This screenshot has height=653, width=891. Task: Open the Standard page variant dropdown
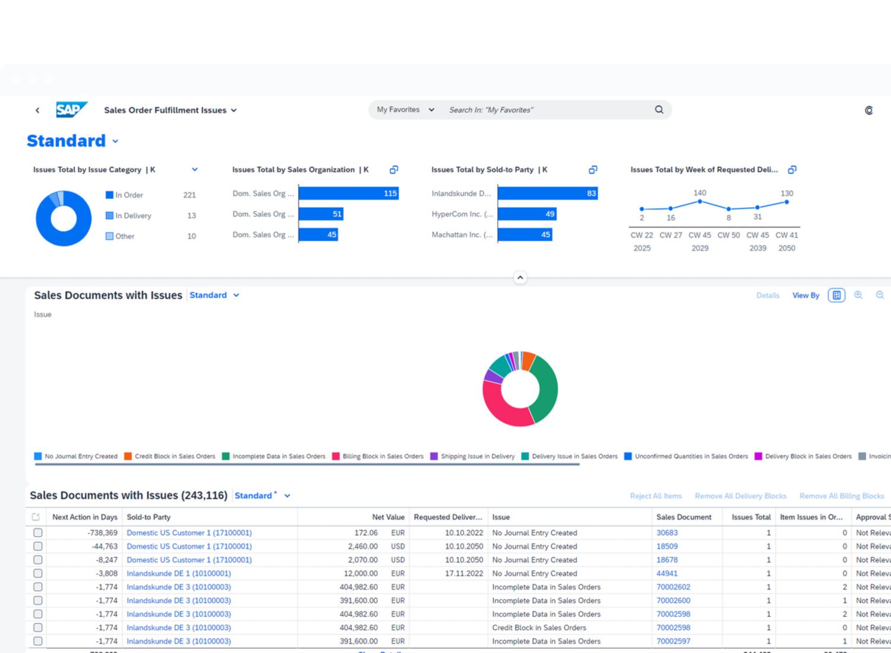coord(115,141)
